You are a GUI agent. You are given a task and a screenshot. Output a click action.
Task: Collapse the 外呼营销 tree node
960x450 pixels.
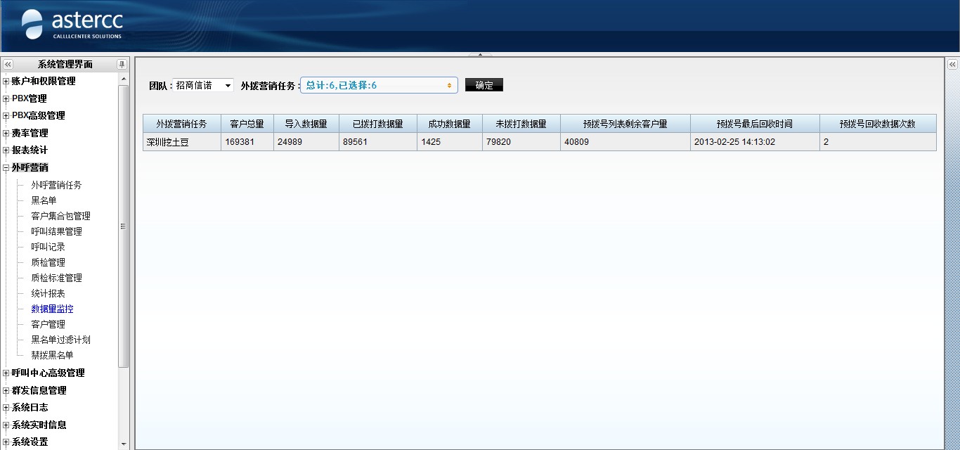(6, 168)
